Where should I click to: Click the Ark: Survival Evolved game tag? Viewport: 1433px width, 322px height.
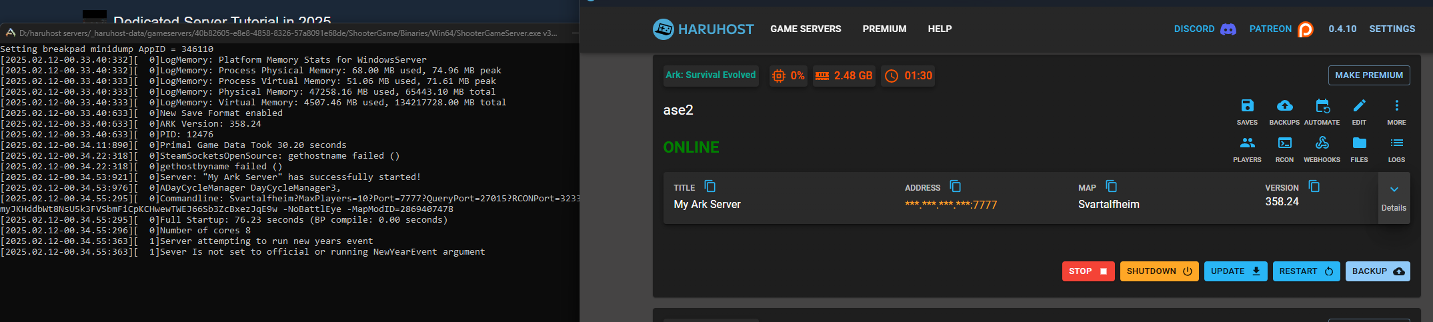click(711, 75)
